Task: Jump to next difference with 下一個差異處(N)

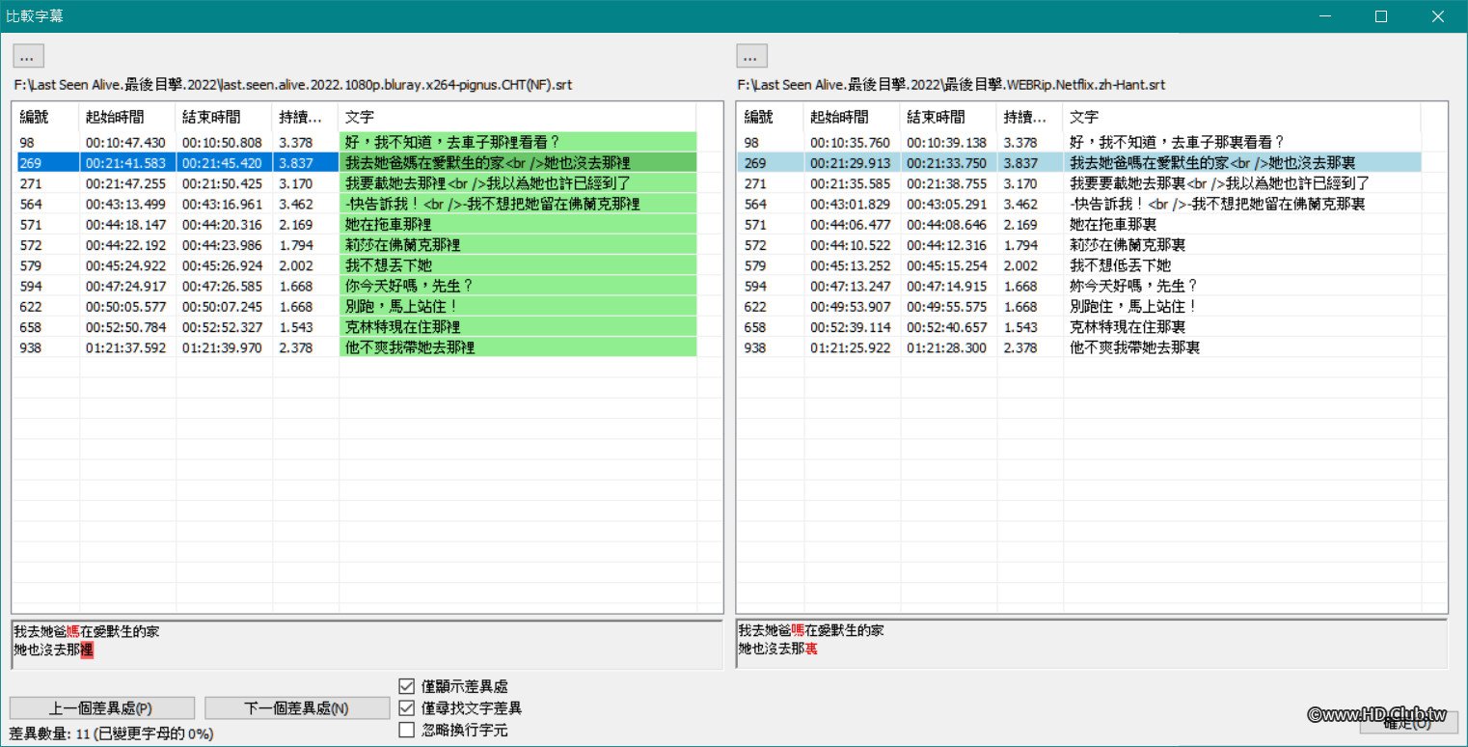Action: click(297, 708)
